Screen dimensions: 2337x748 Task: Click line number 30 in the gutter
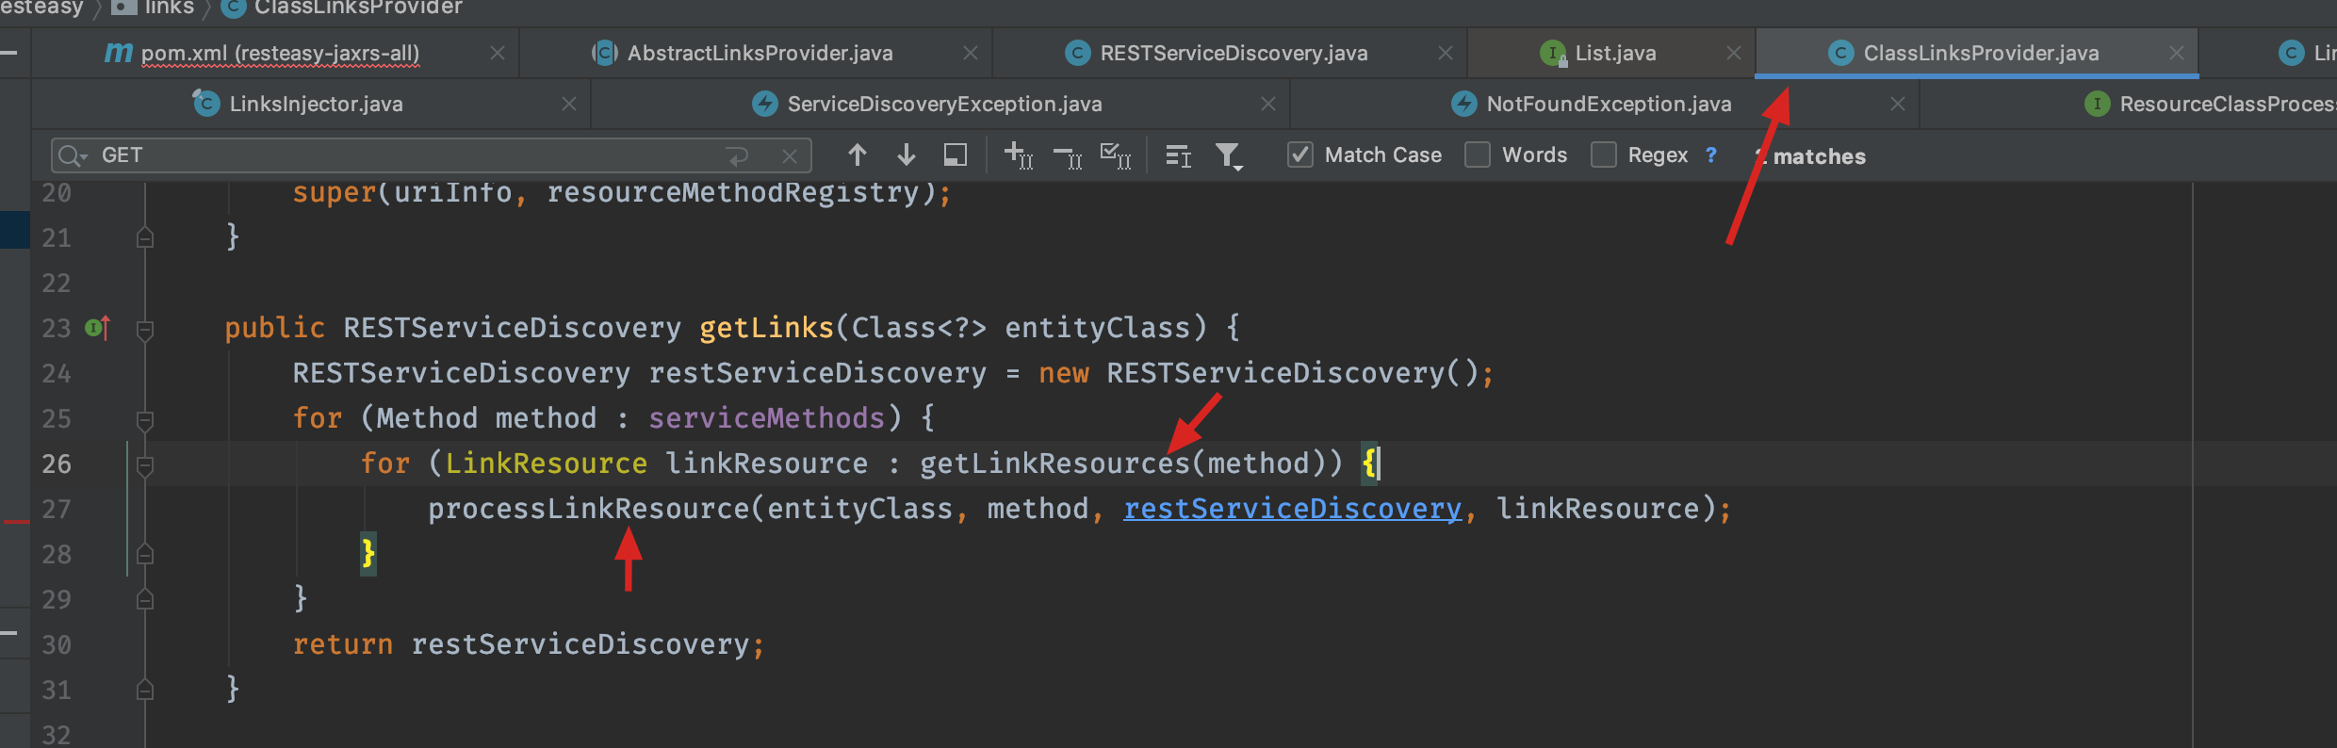coord(57,645)
